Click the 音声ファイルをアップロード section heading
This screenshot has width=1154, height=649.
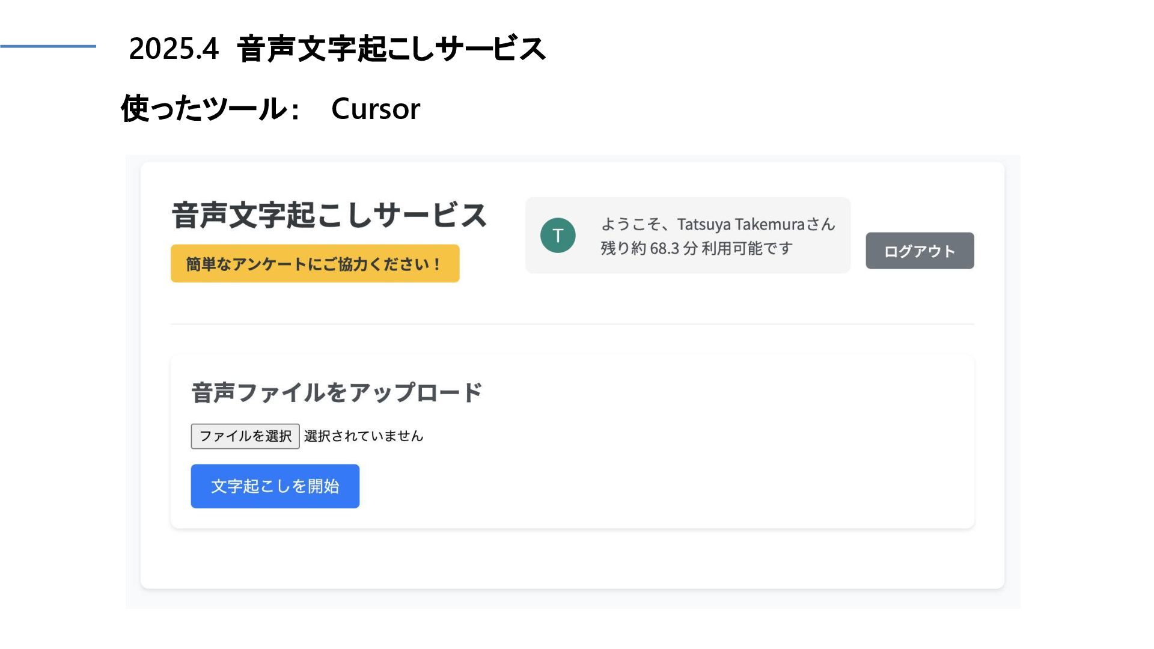pos(337,392)
